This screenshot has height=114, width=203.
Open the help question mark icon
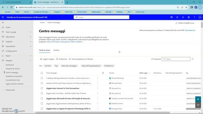194,17
